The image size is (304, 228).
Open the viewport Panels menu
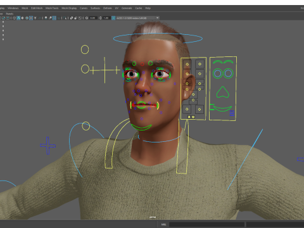tap(9, 14)
